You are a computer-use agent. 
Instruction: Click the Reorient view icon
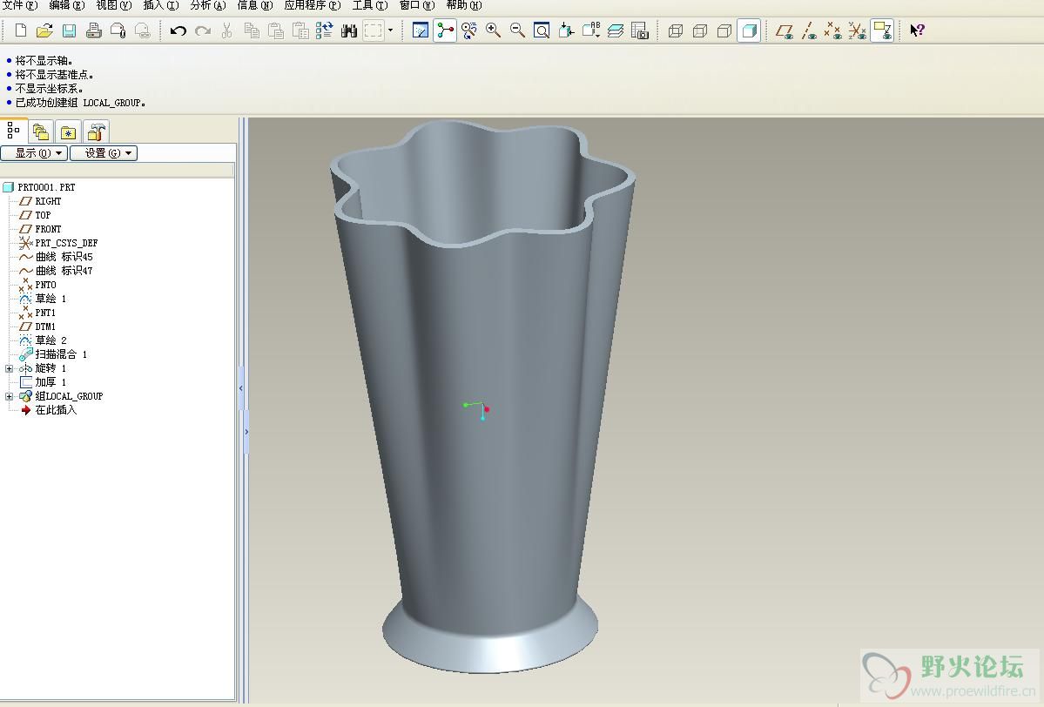pos(567,30)
